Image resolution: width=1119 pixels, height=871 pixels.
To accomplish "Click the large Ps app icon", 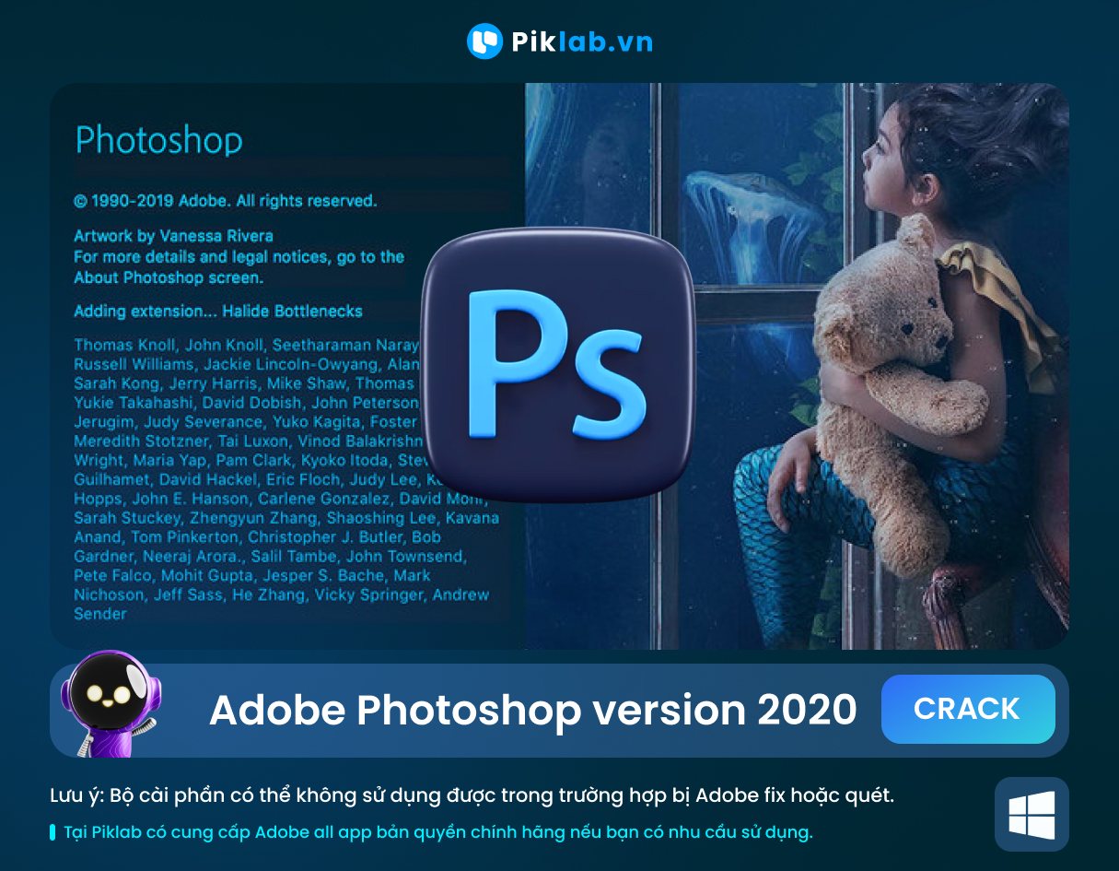I will [557, 365].
